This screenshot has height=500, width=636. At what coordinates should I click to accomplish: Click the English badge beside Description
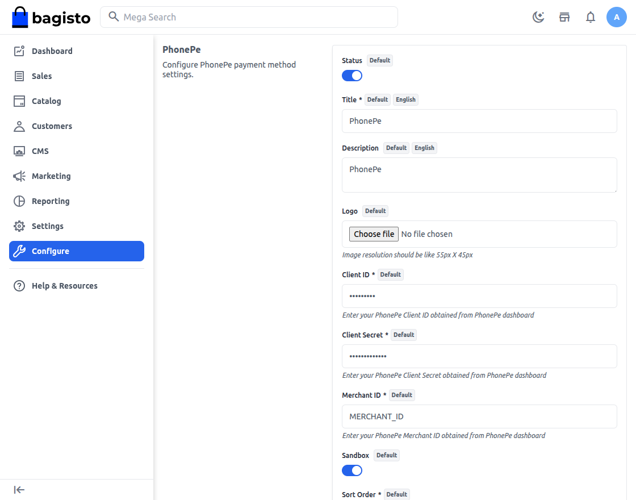[x=424, y=148]
